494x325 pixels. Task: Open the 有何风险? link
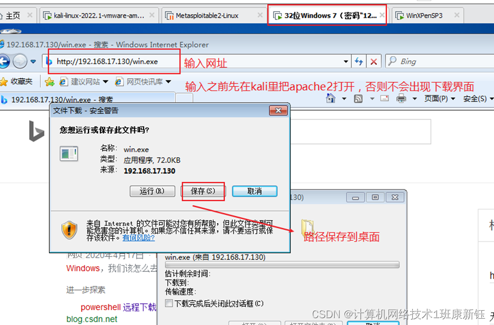pos(138,238)
